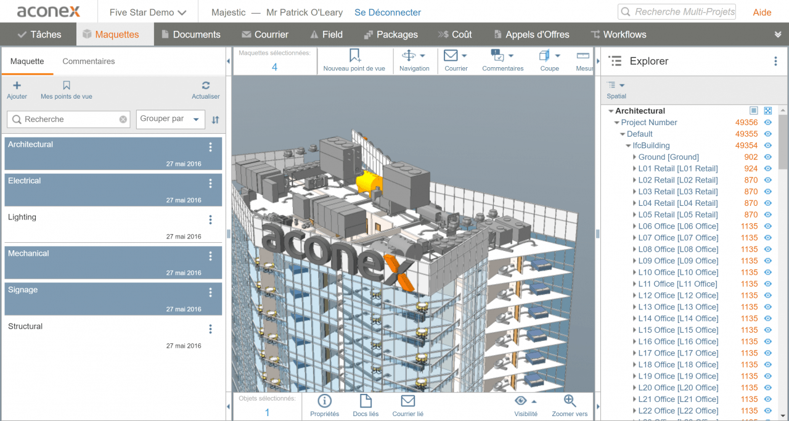
Task: Open the Documents menu
Action: click(x=190, y=35)
